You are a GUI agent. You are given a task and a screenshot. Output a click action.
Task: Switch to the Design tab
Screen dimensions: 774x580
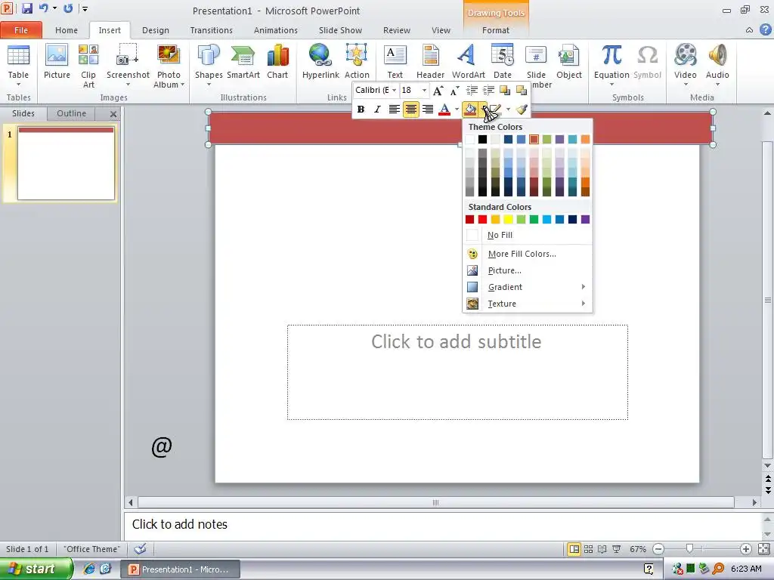click(156, 30)
